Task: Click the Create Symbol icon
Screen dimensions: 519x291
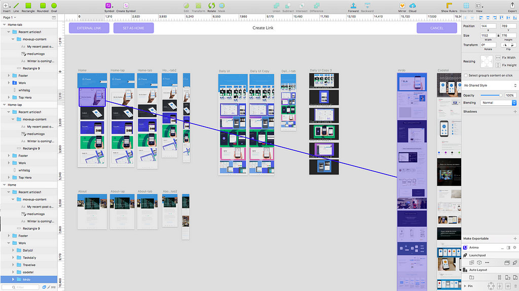Action: pyautogui.click(x=126, y=6)
